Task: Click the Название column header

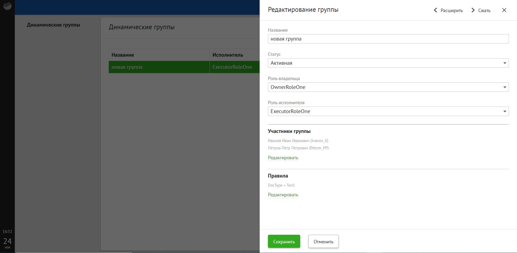Action: 123,55
